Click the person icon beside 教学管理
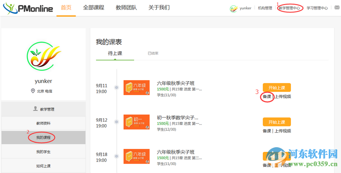The image size is (341, 173). [x=35, y=109]
